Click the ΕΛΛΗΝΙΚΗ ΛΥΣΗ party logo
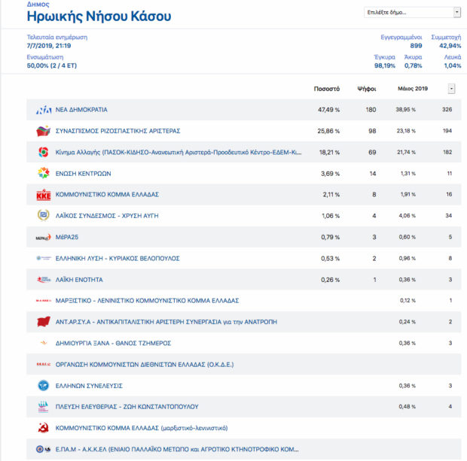Image resolution: width=467 pixels, height=461 pixels. tap(44, 258)
